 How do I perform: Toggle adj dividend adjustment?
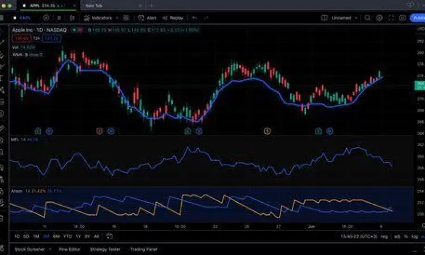pyautogui.click(x=397, y=236)
